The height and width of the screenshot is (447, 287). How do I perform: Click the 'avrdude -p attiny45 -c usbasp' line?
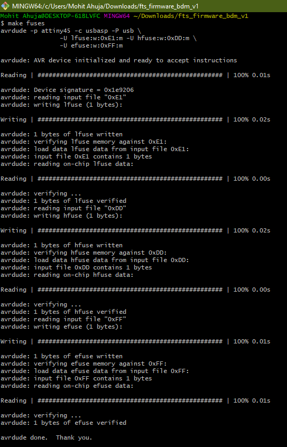pos(71,31)
